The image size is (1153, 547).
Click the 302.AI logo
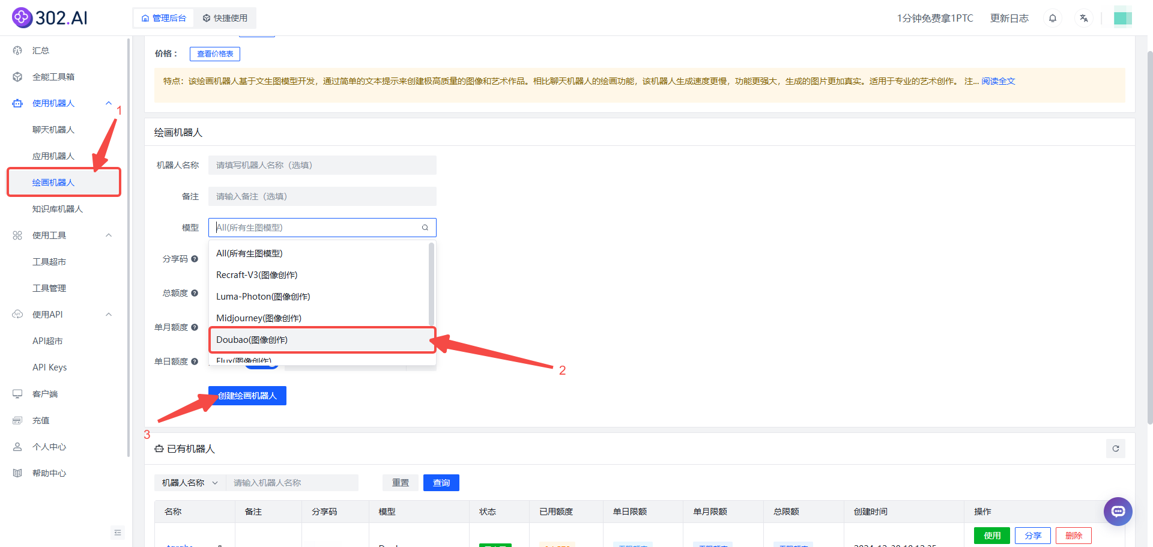[x=50, y=18]
